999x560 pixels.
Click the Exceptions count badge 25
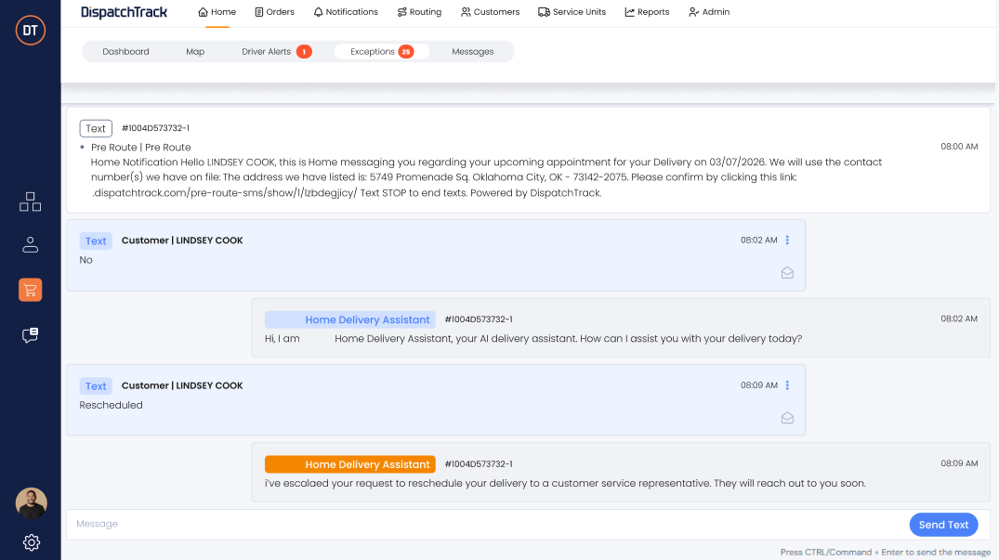(x=406, y=52)
